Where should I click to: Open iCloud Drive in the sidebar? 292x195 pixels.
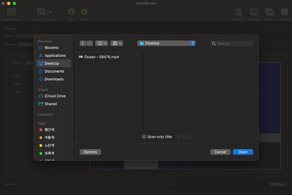(54, 96)
